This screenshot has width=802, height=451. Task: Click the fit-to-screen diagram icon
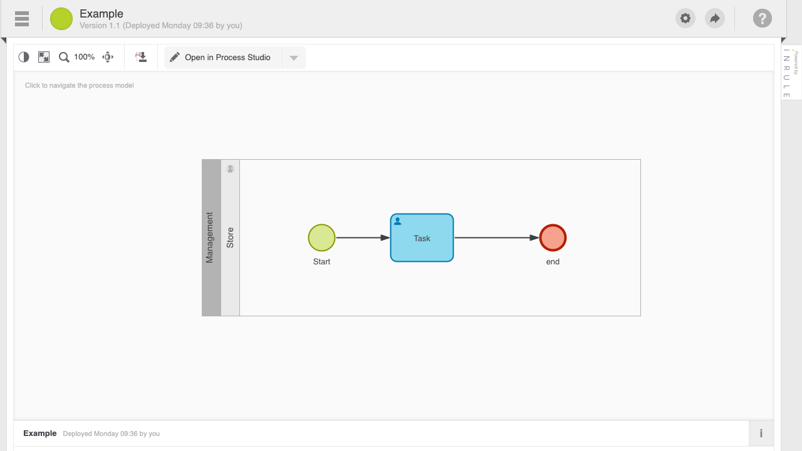(x=44, y=57)
